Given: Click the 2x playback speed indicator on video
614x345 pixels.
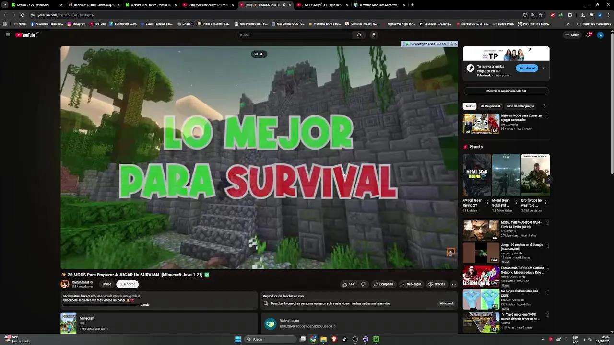Looking at the screenshot, I should coord(259,54).
